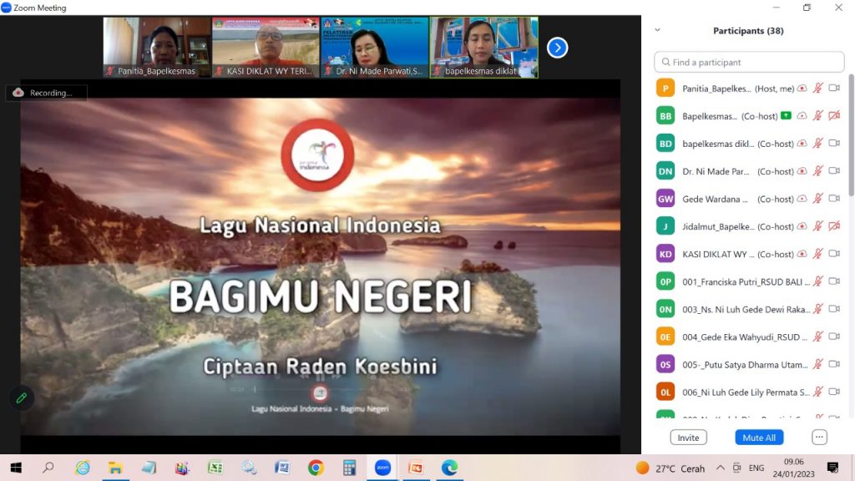Click the camera icon for KASI DIKLAT WY
855x481 pixels.
pos(834,254)
